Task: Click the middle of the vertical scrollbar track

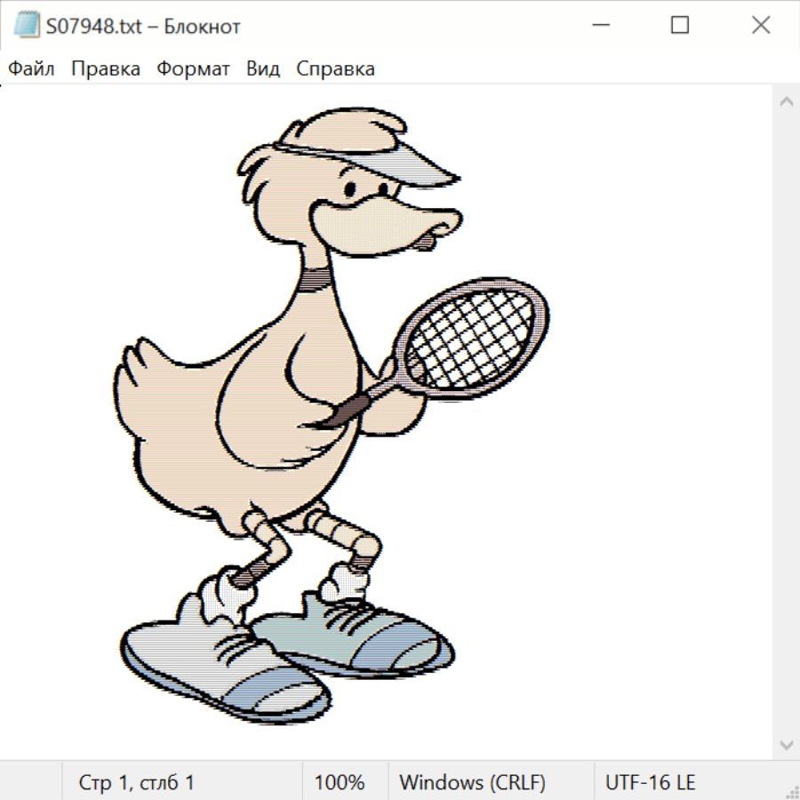Action: click(786, 422)
